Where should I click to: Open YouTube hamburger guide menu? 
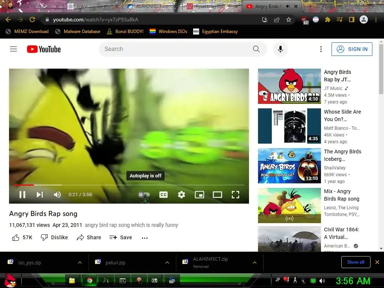13,49
